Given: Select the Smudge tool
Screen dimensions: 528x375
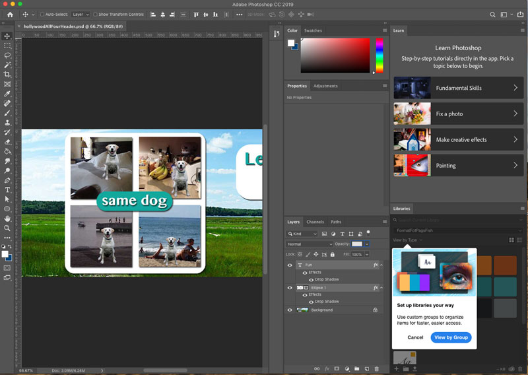Looking at the screenshot, I should [x=7, y=161].
